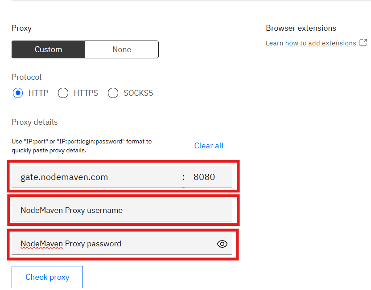Click the 8080 port field
Screen dimensions: 371x290
coord(204,177)
